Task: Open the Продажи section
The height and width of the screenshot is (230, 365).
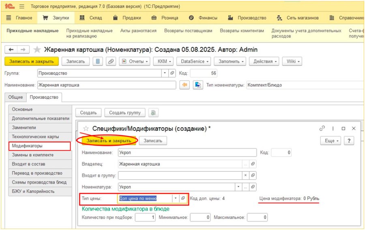Action: coord(127,18)
